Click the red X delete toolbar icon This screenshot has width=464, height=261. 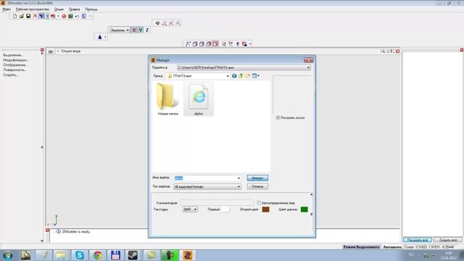click(35, 16)
